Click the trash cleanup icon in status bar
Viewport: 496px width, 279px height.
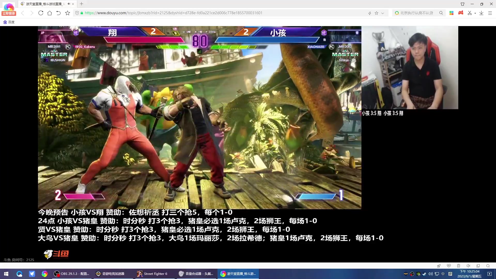459,266
